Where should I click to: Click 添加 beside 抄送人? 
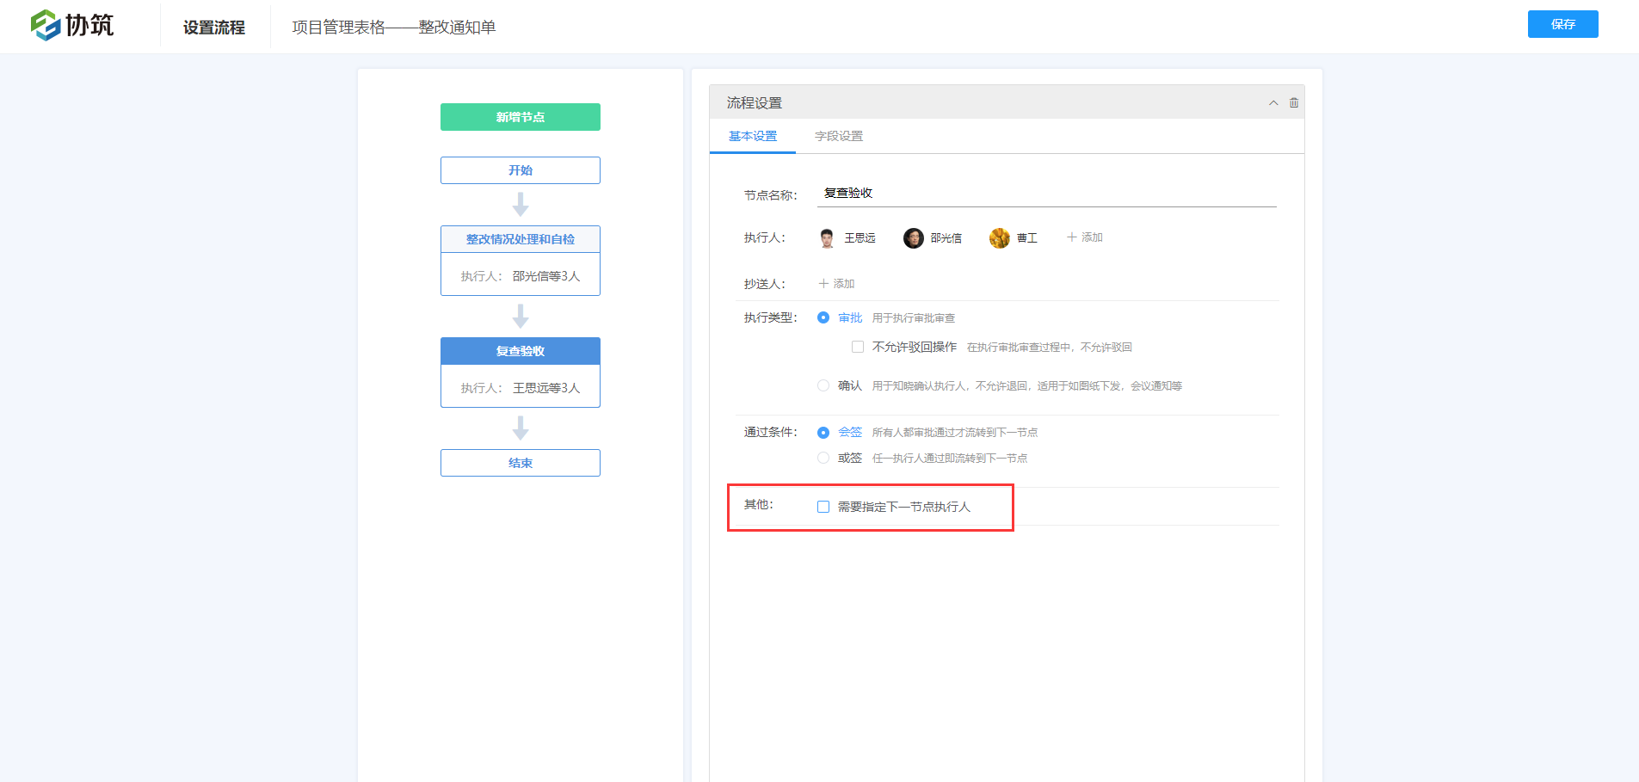(x=835, y=282)
